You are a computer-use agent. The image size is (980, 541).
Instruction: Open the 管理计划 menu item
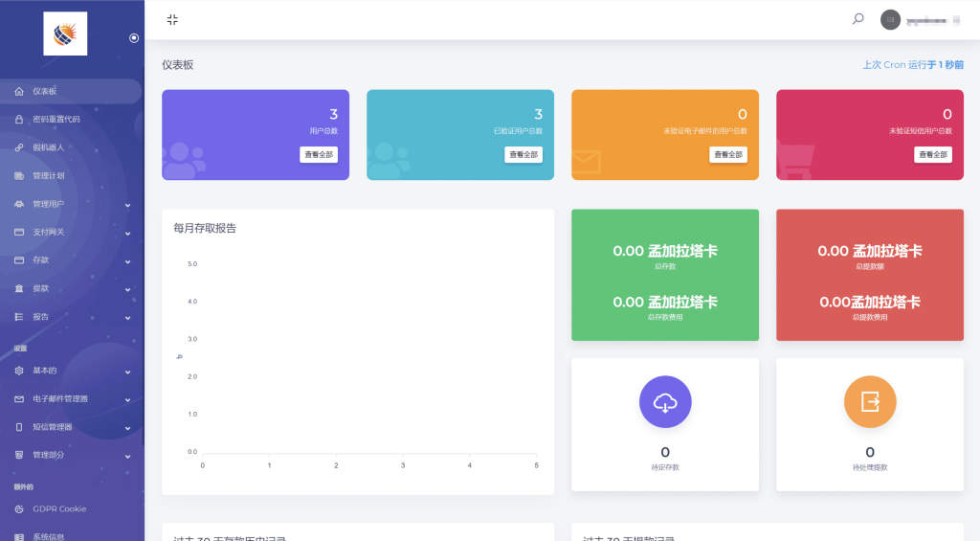click(x=48, y=176)
